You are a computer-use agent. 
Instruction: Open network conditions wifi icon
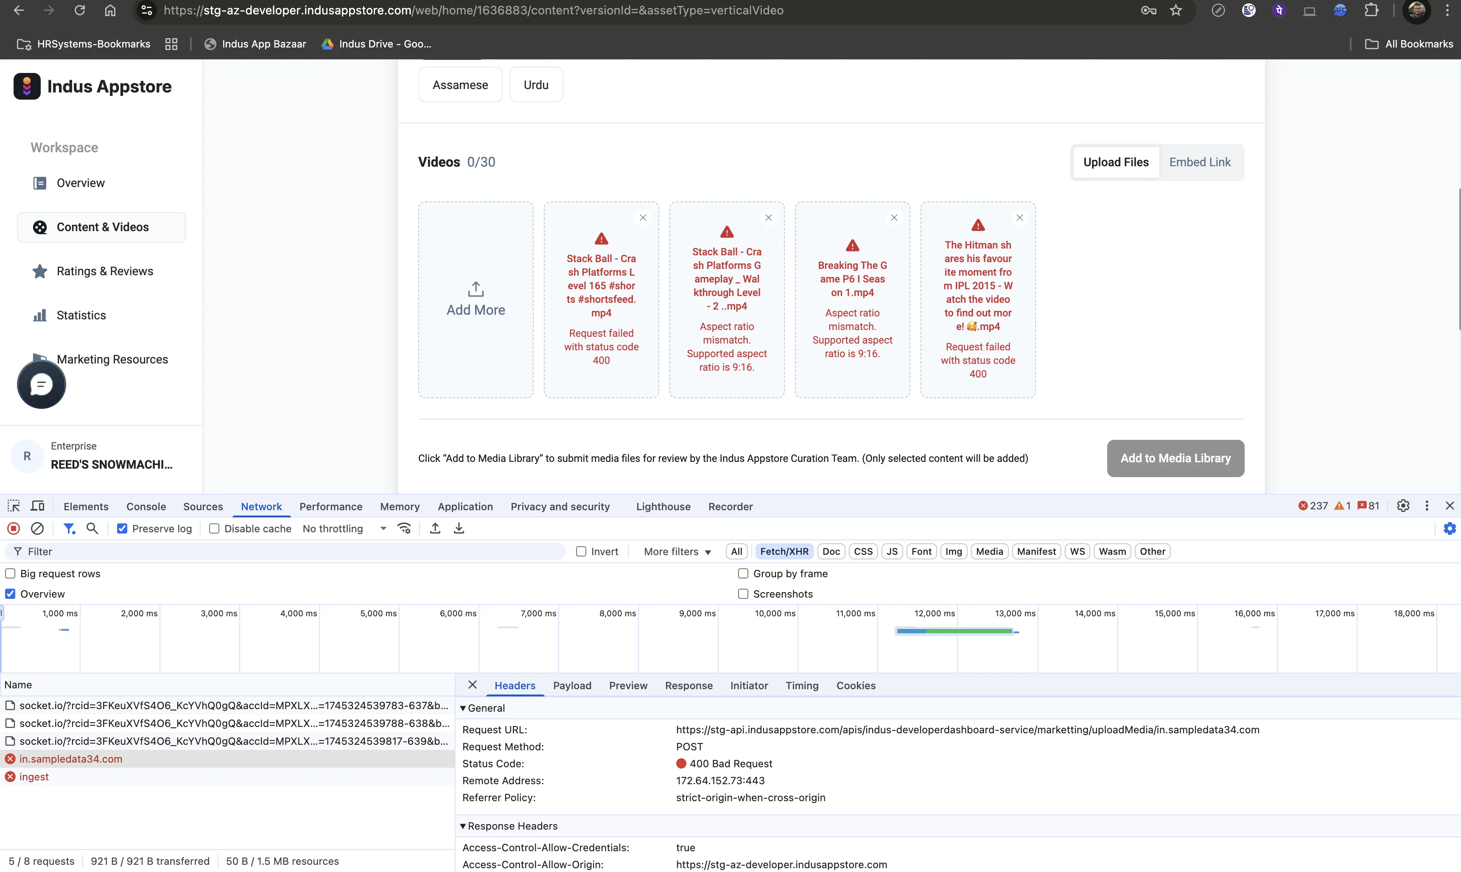[404, 528]
